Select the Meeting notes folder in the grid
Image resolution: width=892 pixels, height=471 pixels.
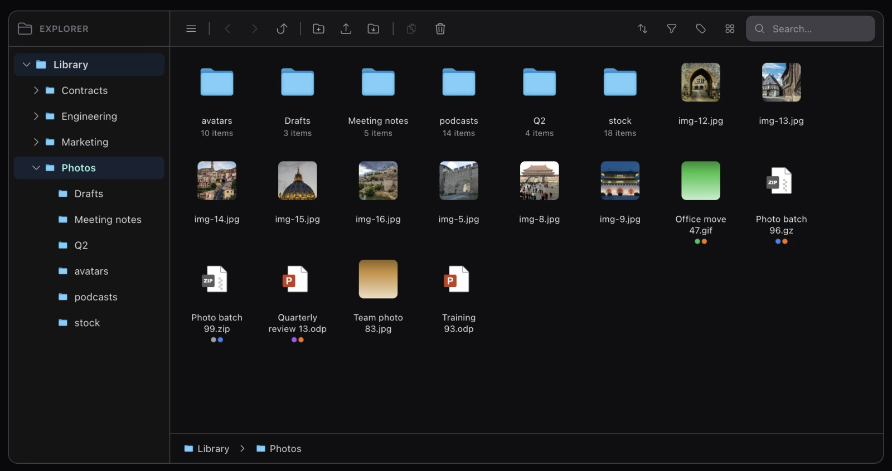pyautogui.click(x=378, y=82)
